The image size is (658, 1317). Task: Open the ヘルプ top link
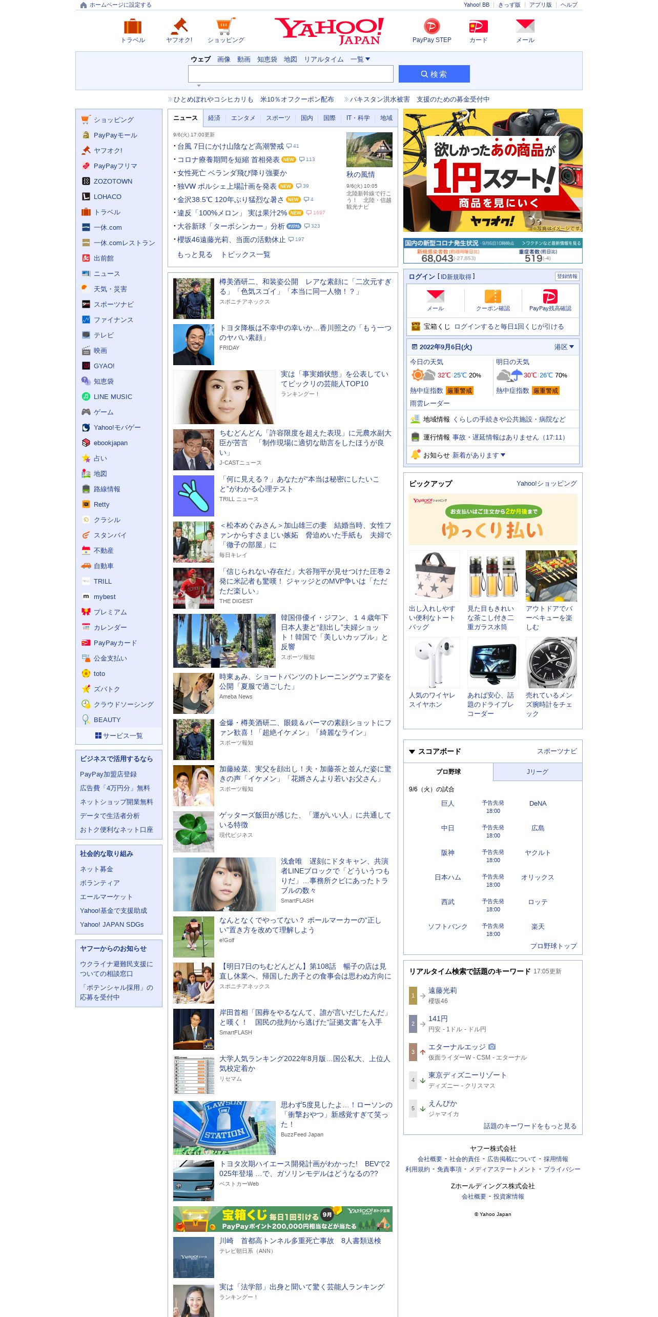coord(569,5)
